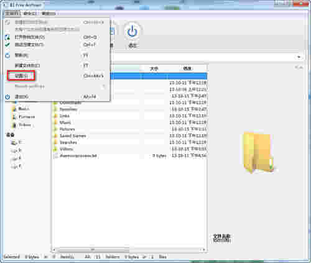Sort by the size column header
This screenshot has width=311, height=263.
pyautogui.click(x=154, y=68)
